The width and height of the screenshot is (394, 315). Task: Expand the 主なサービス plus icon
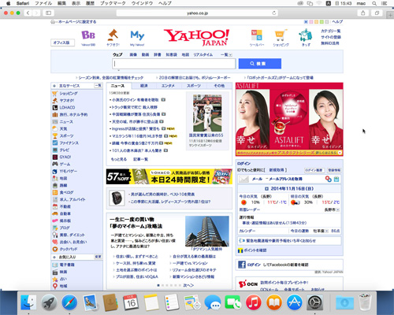click(54, 86)
